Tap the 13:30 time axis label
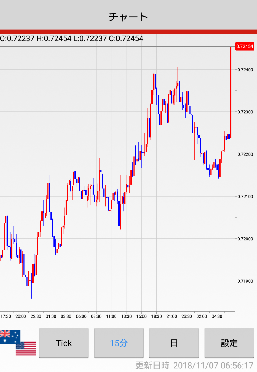This screenshot has width=257, height=372. coord(126,316)
